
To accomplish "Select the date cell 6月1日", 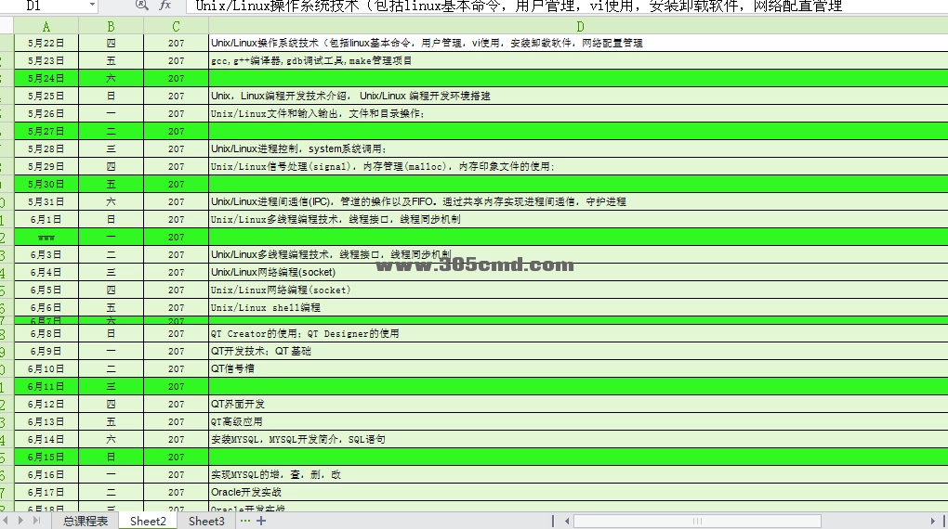I will pyautogui.click(x=46, y=219).
